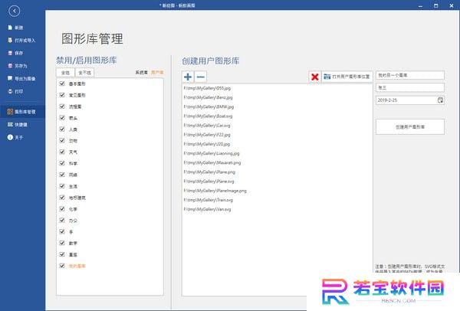
Task: Toggle the 生活 library checkbox
Action: tap(62, 186)
